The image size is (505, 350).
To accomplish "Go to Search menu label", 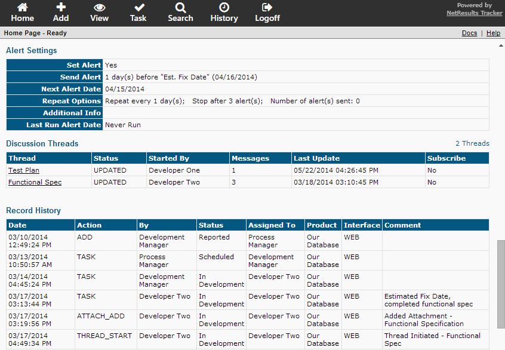I will [180, 18].
